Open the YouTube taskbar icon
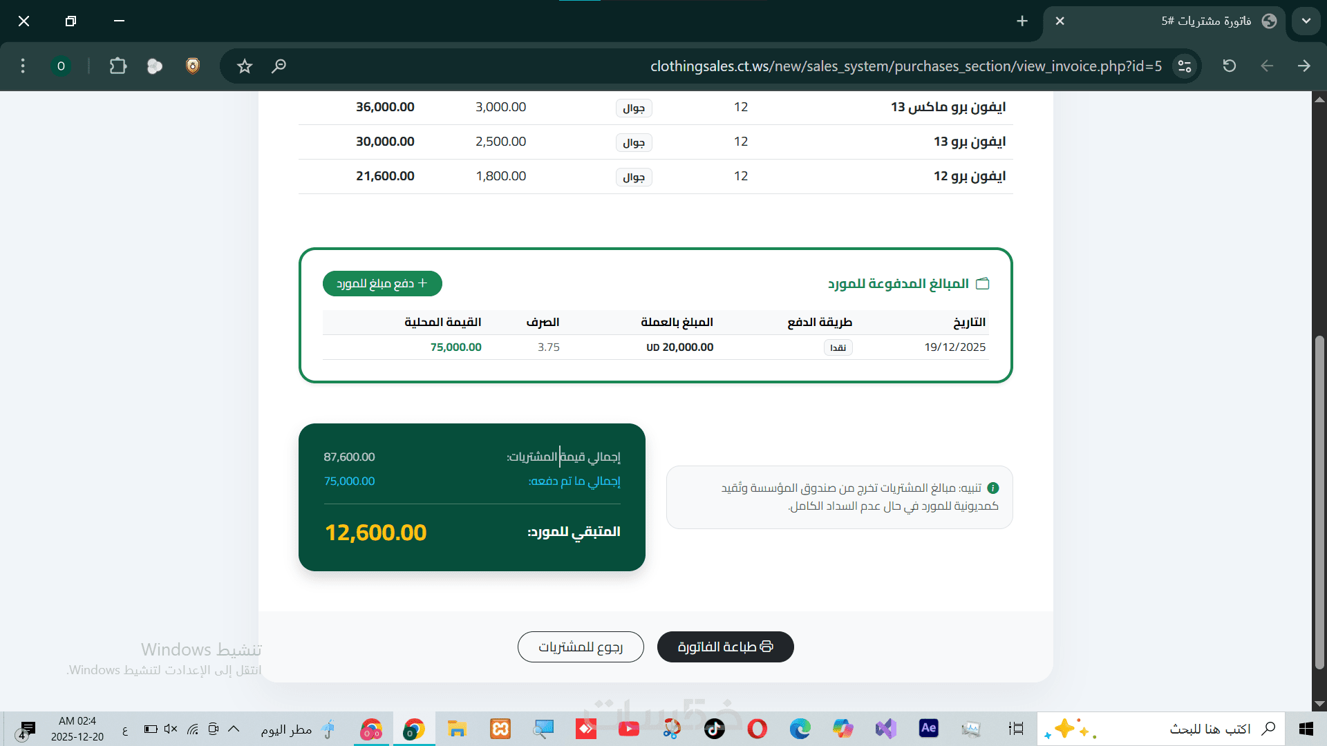Screen dimensions: 1327x746 628,729
